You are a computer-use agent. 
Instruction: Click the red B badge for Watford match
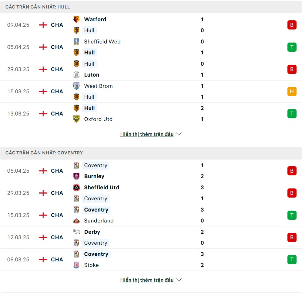[x=292, y=25]
